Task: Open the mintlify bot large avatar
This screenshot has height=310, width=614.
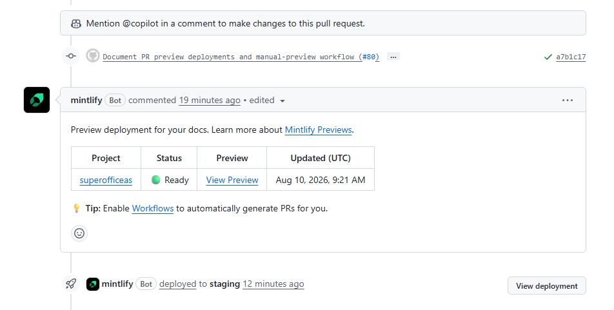Action: pyautogui.click(x=37, y=100)
